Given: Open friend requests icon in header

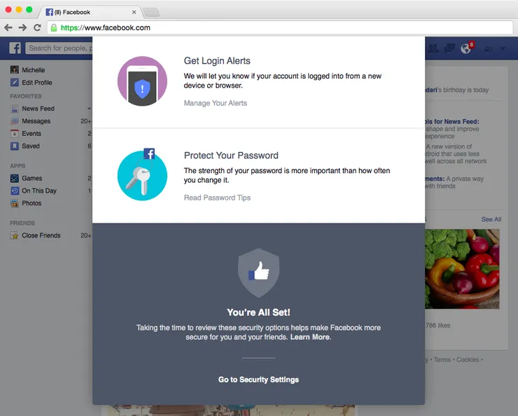Looking at the screenshot, I should pos(433,48).
